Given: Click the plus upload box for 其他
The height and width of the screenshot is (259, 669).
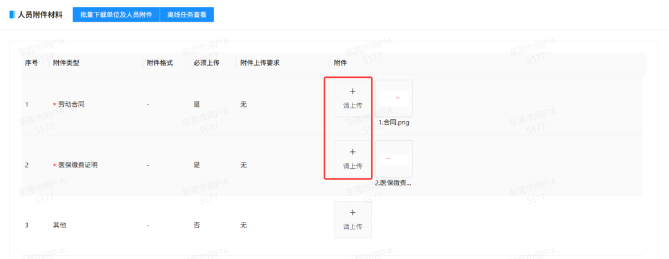Looking at the screenshot, I should click(x=352, y=219).
